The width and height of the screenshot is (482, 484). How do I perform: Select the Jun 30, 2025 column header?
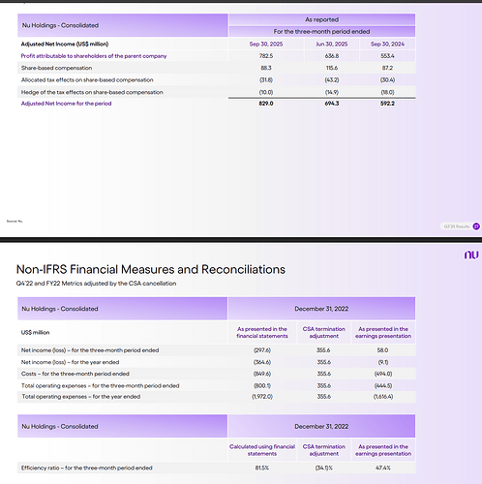(332, 44)
